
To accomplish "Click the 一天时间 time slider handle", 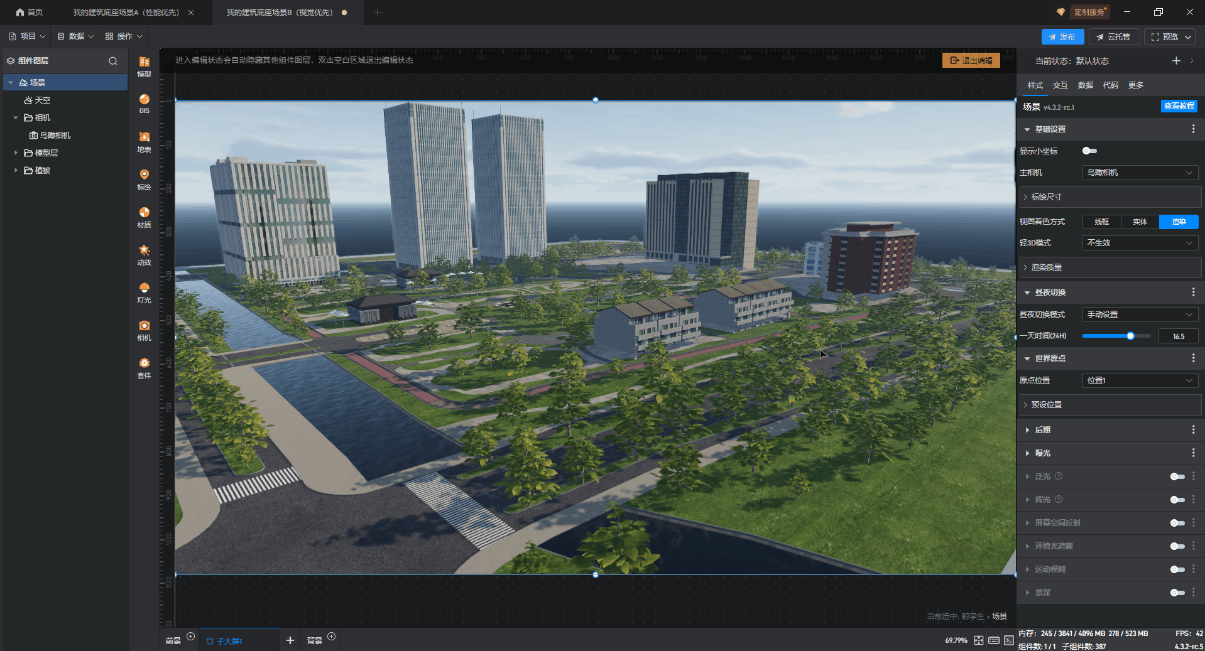I will pos(1130,336).
